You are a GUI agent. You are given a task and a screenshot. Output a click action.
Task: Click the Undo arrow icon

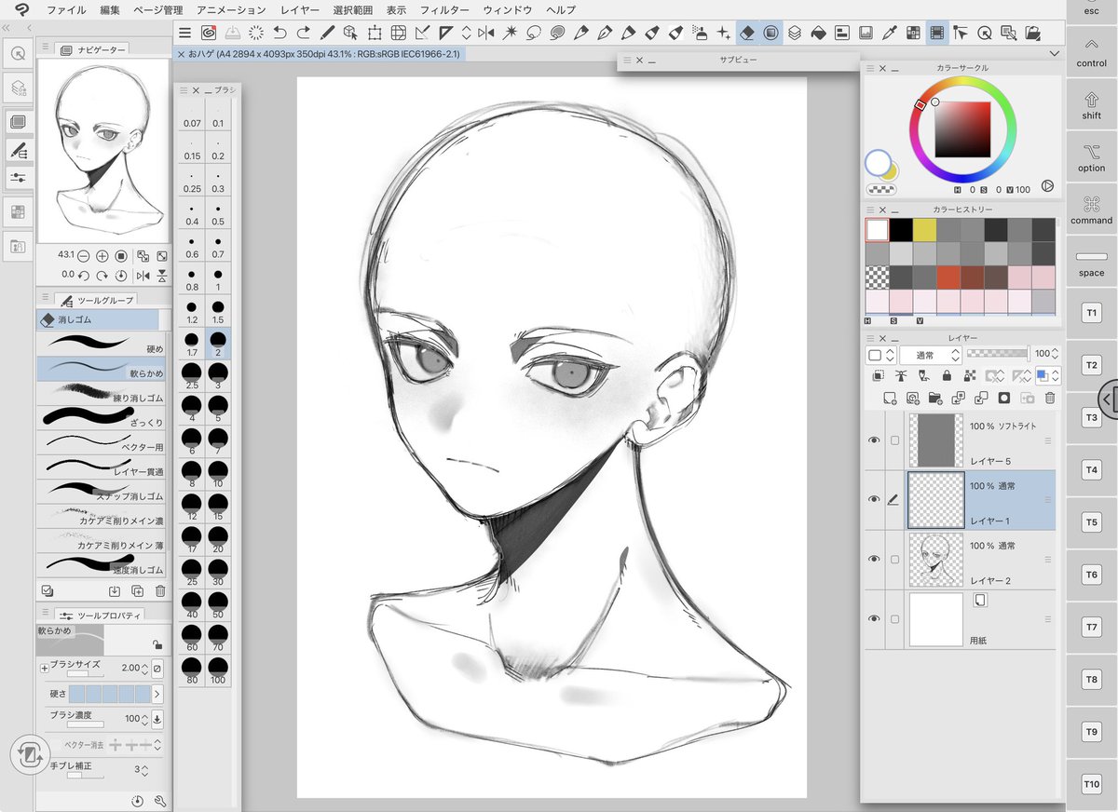[x=280, y=33]
